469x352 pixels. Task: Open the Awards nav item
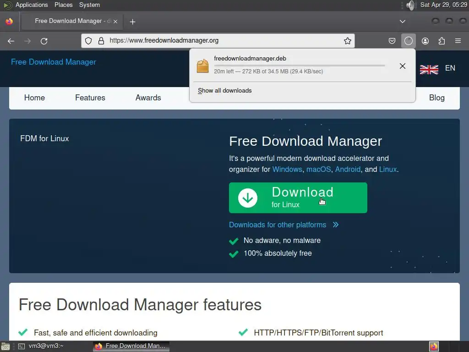click(x=148, y=98)
